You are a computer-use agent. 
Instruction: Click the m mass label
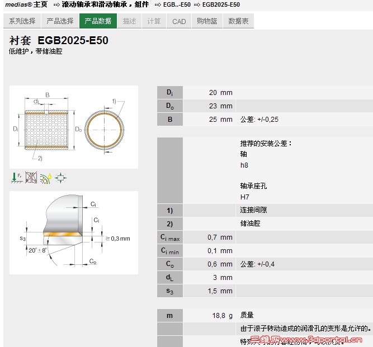coord(170,316)
